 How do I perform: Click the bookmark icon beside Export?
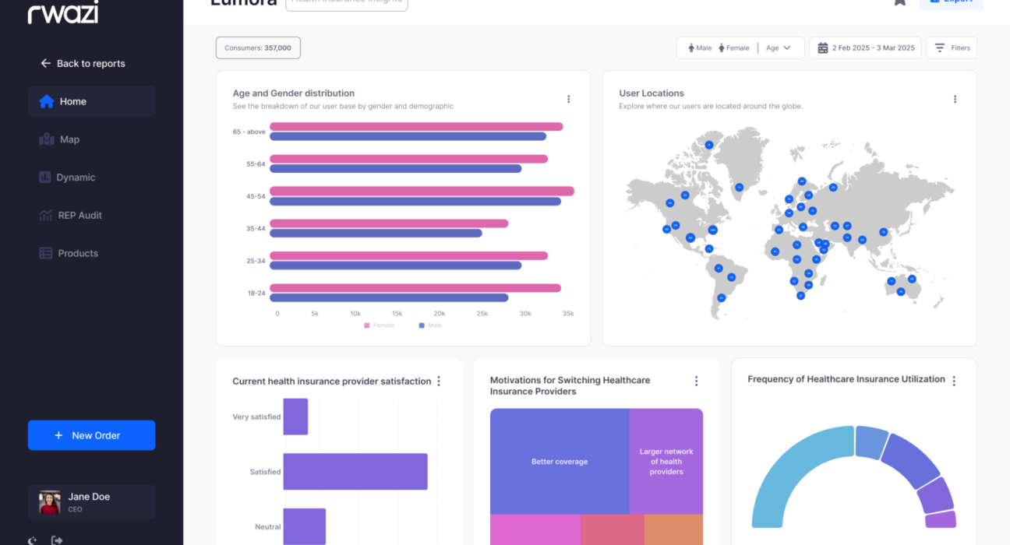pos(899,2)
